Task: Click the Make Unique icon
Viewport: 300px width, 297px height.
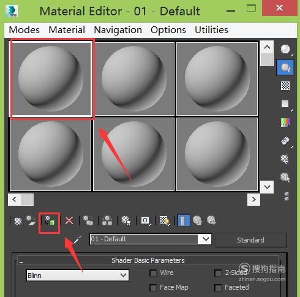Action: [x=107, y=221]
